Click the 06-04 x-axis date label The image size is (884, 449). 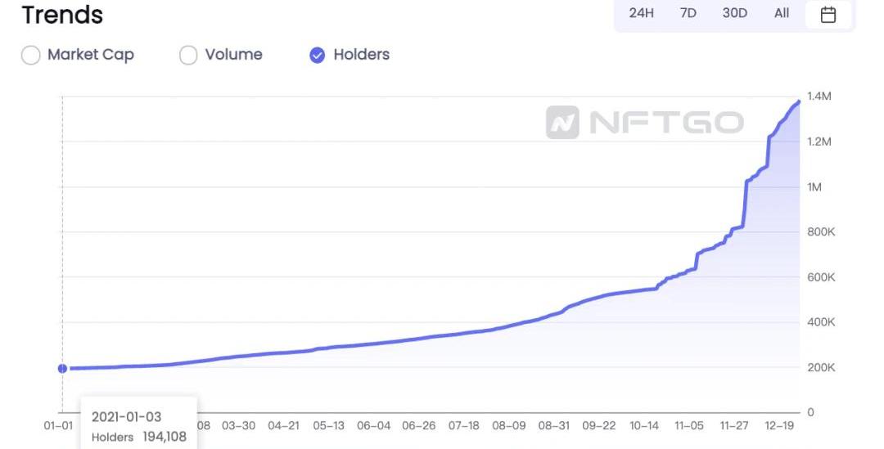(374, 426)
